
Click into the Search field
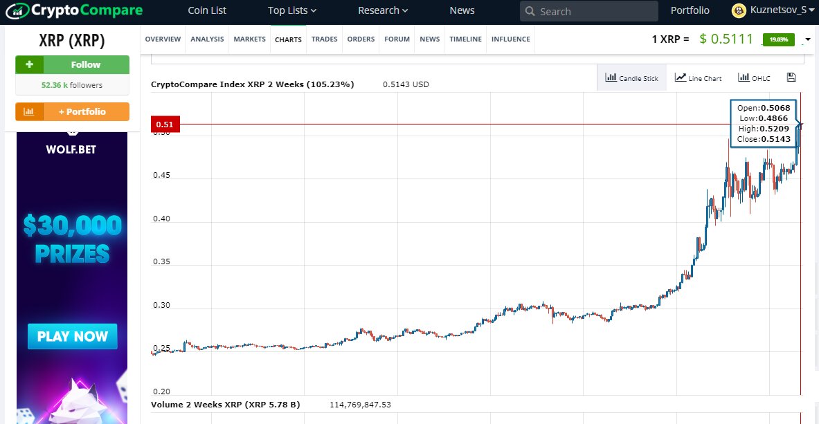click(589, 12)
